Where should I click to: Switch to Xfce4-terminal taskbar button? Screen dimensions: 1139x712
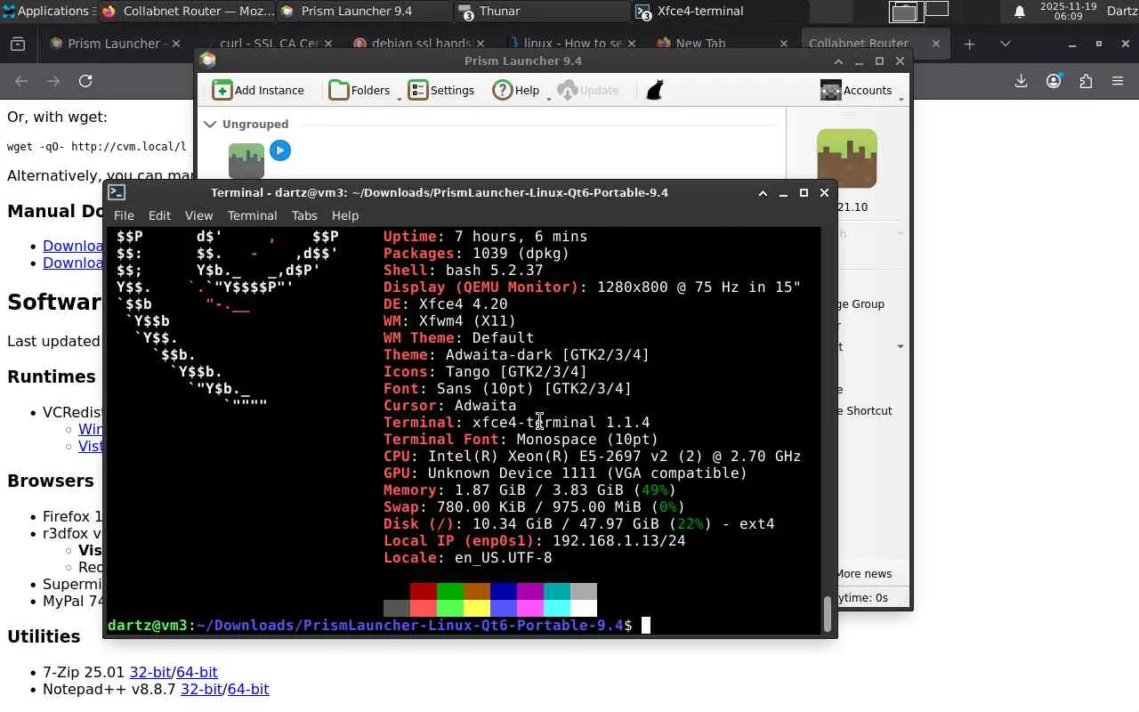tap(719, 11)
